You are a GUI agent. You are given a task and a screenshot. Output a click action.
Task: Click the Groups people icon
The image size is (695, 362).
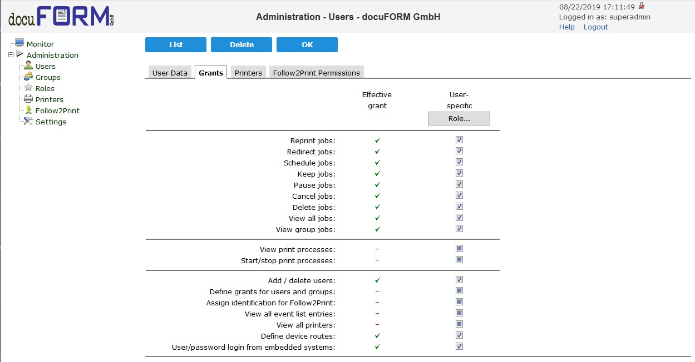point(28,77)
